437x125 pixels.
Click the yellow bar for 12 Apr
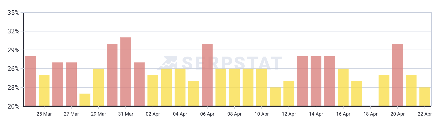pyautogui.click(x=289, y=93)
